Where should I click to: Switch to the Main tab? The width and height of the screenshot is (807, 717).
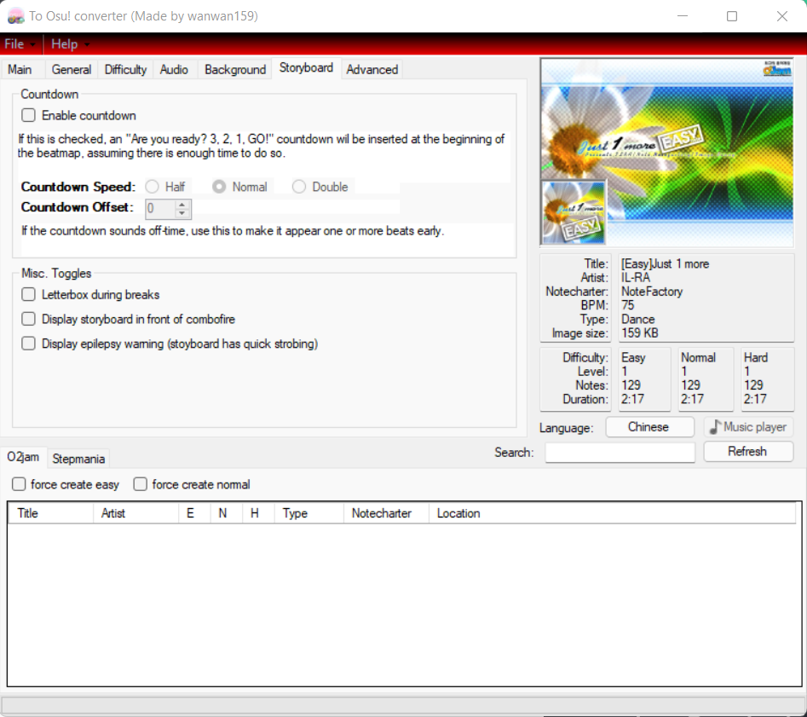(20, 70)
